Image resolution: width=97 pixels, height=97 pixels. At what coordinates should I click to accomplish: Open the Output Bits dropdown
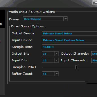(x=50, y=54)
